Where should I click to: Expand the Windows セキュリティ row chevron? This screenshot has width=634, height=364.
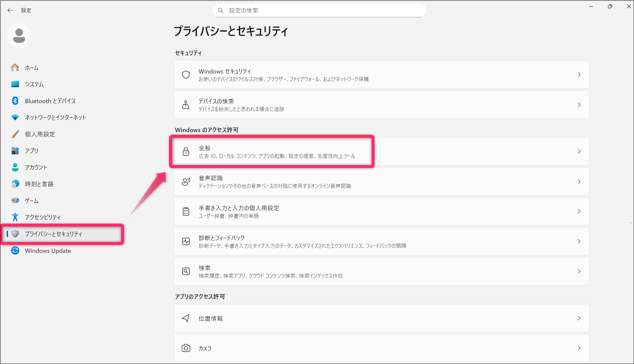[579, 75]
